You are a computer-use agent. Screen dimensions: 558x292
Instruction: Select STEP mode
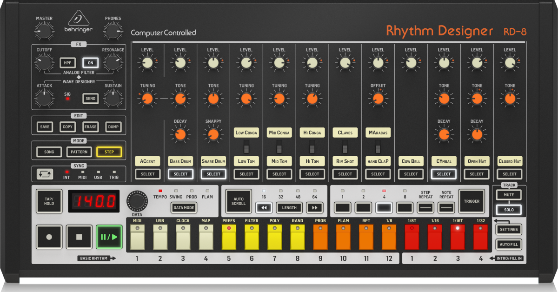[x=109, y=152]
